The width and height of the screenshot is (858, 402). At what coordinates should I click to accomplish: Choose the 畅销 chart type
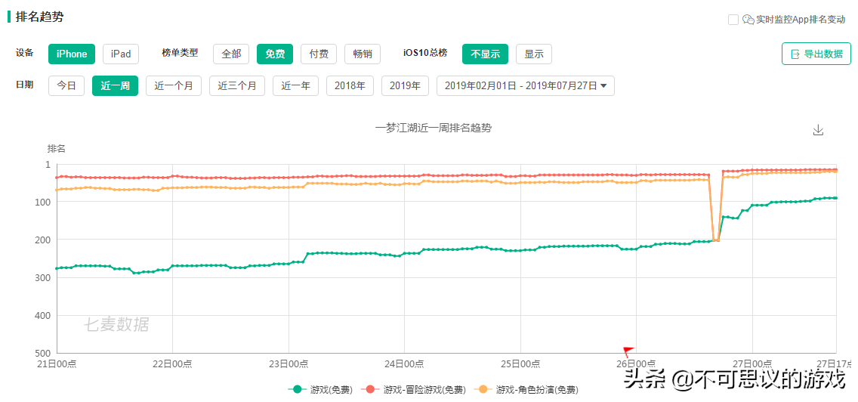[x=363, y=54]
